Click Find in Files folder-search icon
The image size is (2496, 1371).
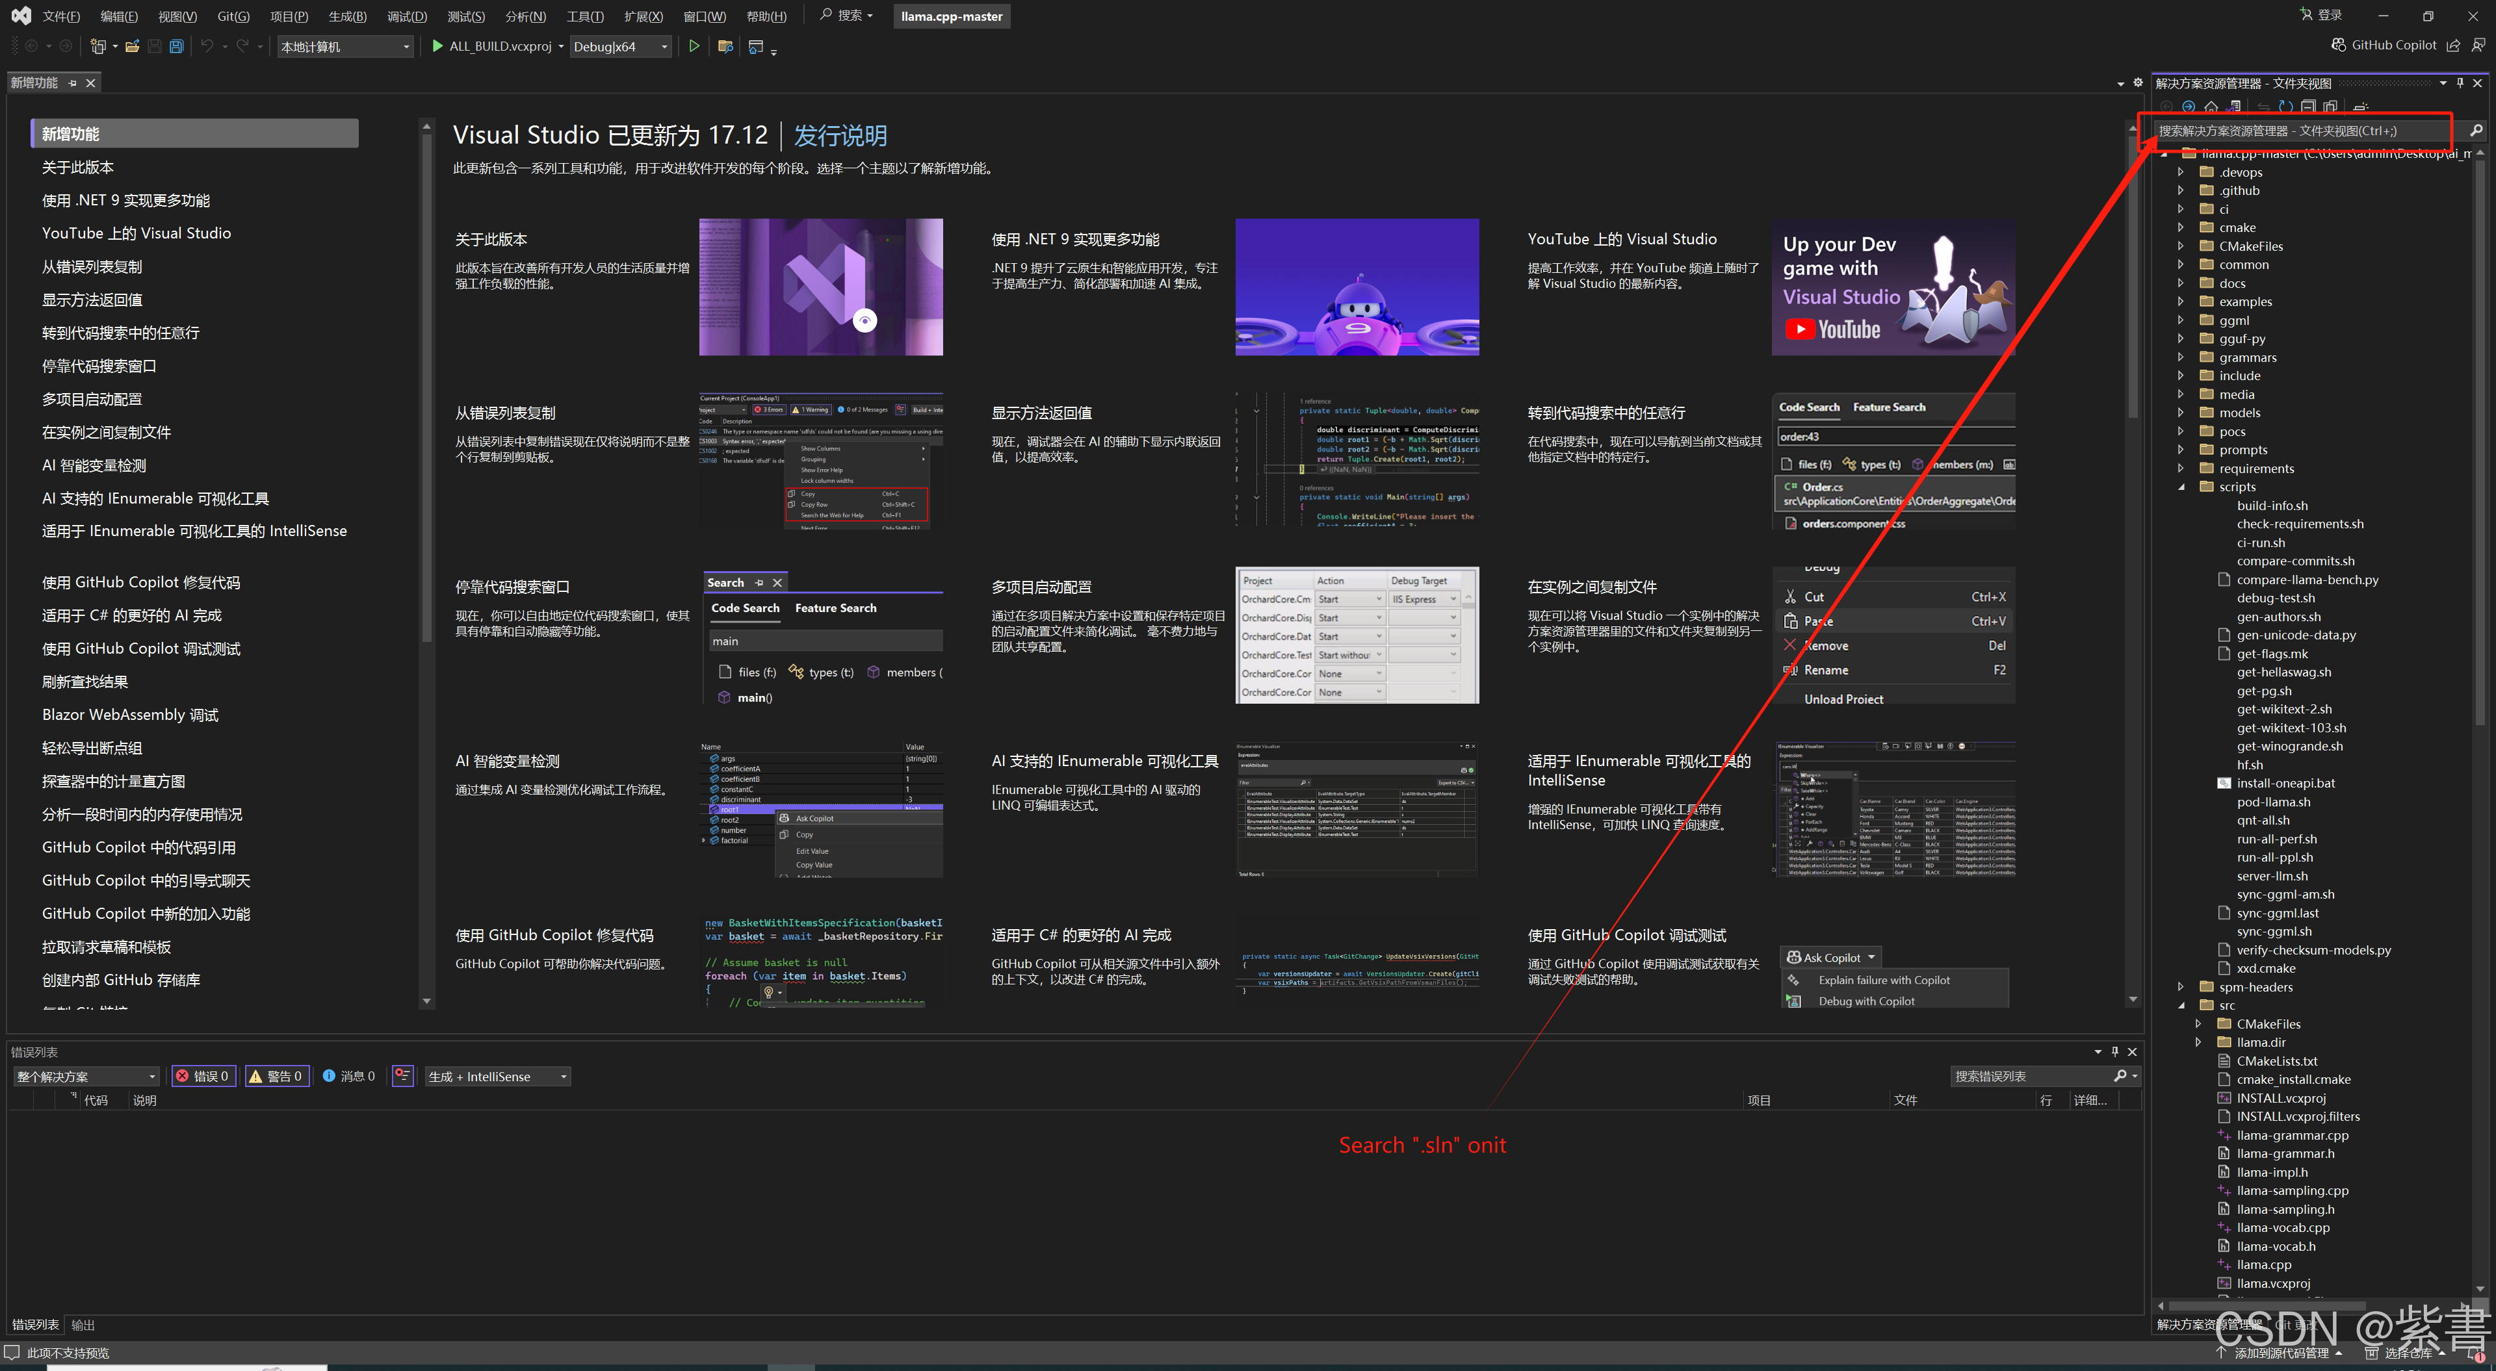[725, 47]
